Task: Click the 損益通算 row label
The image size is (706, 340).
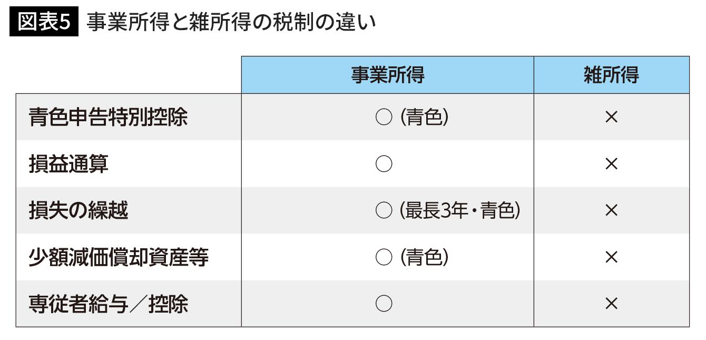Action: [x=68, y=164]
